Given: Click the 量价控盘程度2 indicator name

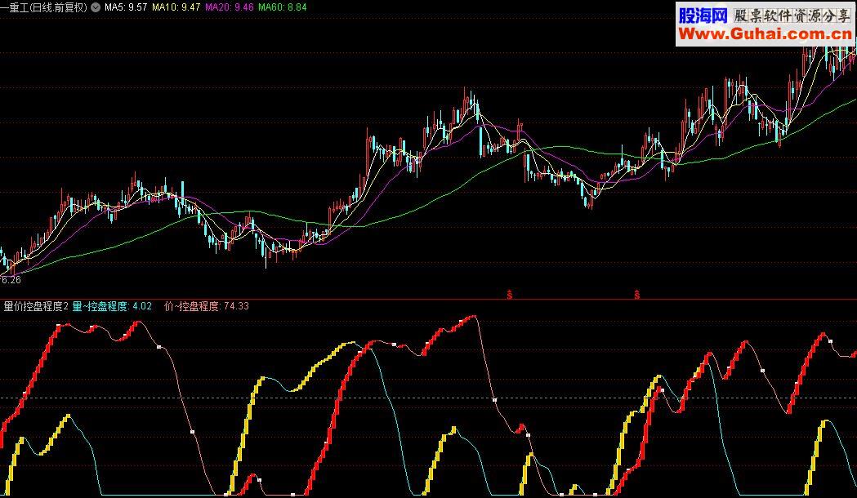Looking at the screenshot, I should [x=36, y=306].
